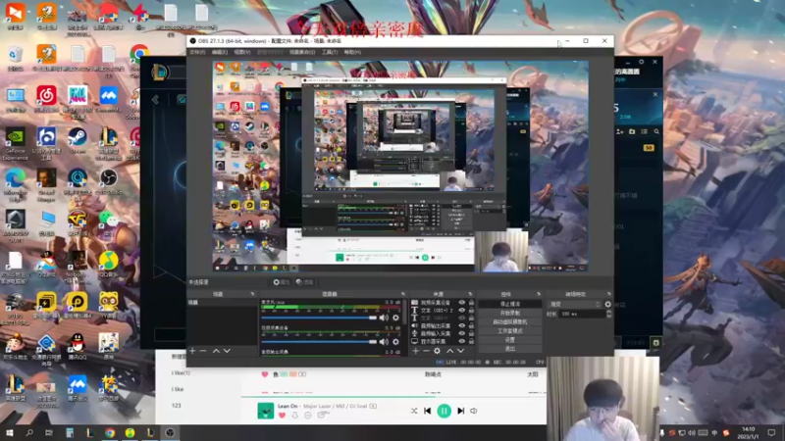The height and width of the screenshot is (441, 785).
Task: Click search icon in League client friends panel
Action: pyautogui.click(x=656, y=131)
